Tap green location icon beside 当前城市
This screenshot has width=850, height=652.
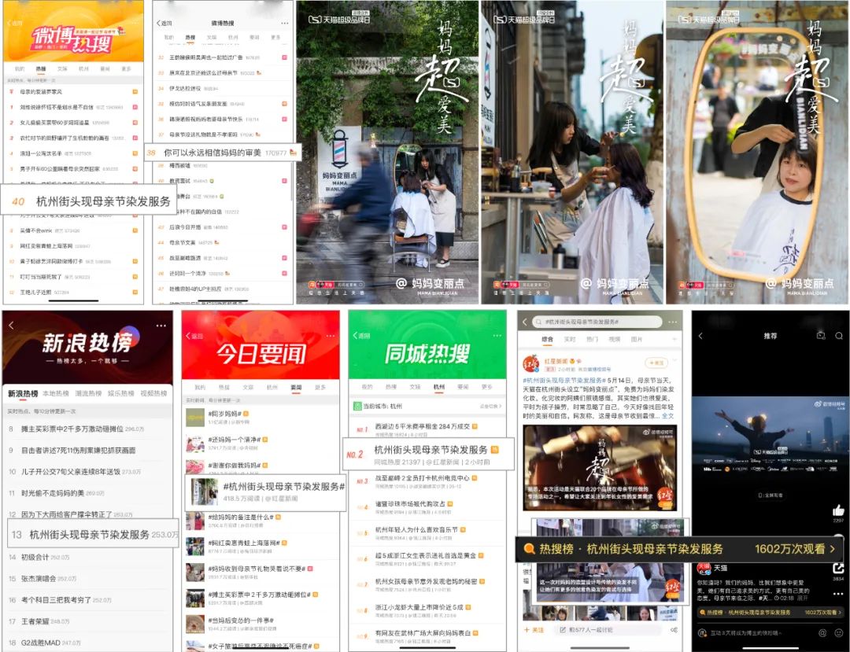358,406
